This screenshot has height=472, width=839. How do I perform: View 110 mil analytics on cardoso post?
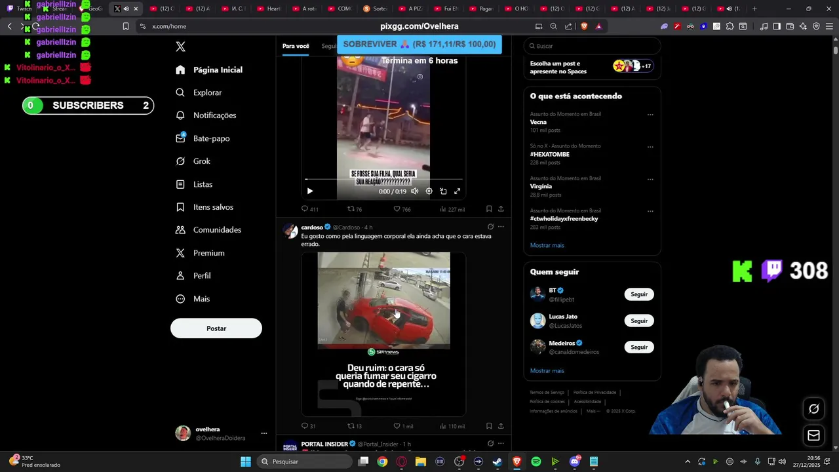(x=452, y=426)
